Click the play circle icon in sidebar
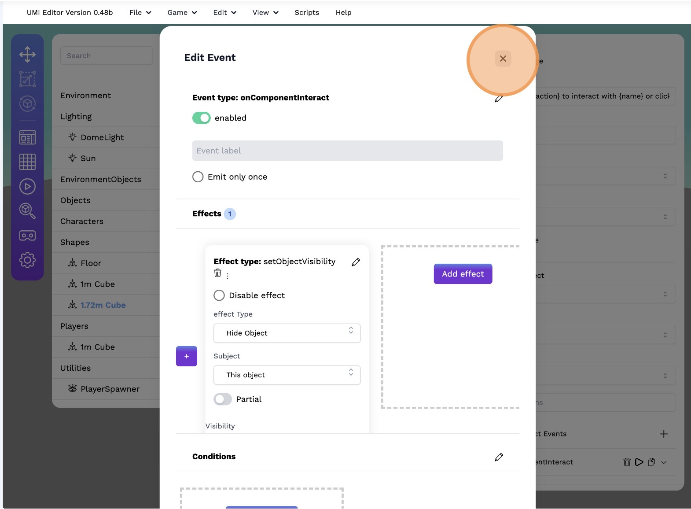 [x=27, y=187]
